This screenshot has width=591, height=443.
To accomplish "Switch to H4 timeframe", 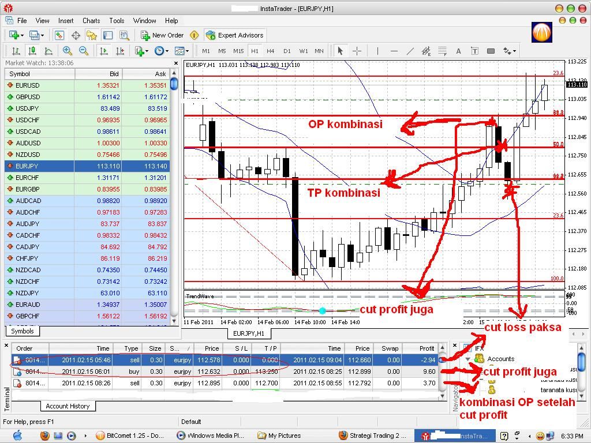I will 270,51.
